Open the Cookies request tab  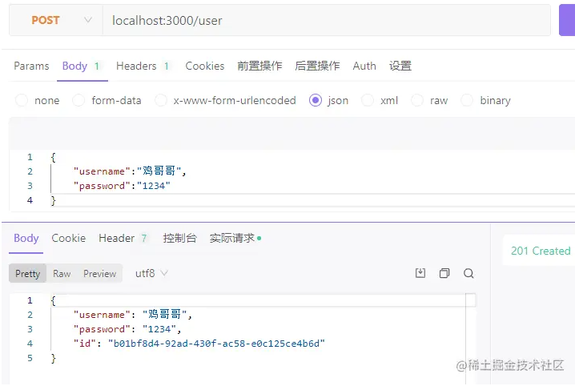click(205, 66)
